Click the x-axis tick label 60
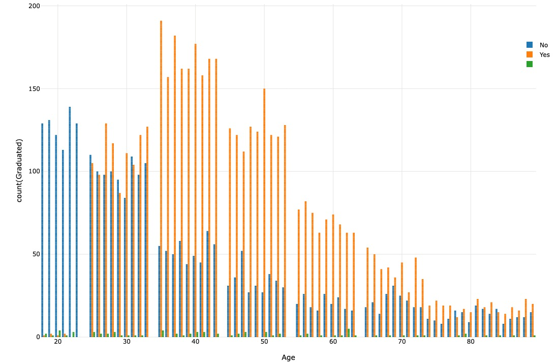 [333, 342]
